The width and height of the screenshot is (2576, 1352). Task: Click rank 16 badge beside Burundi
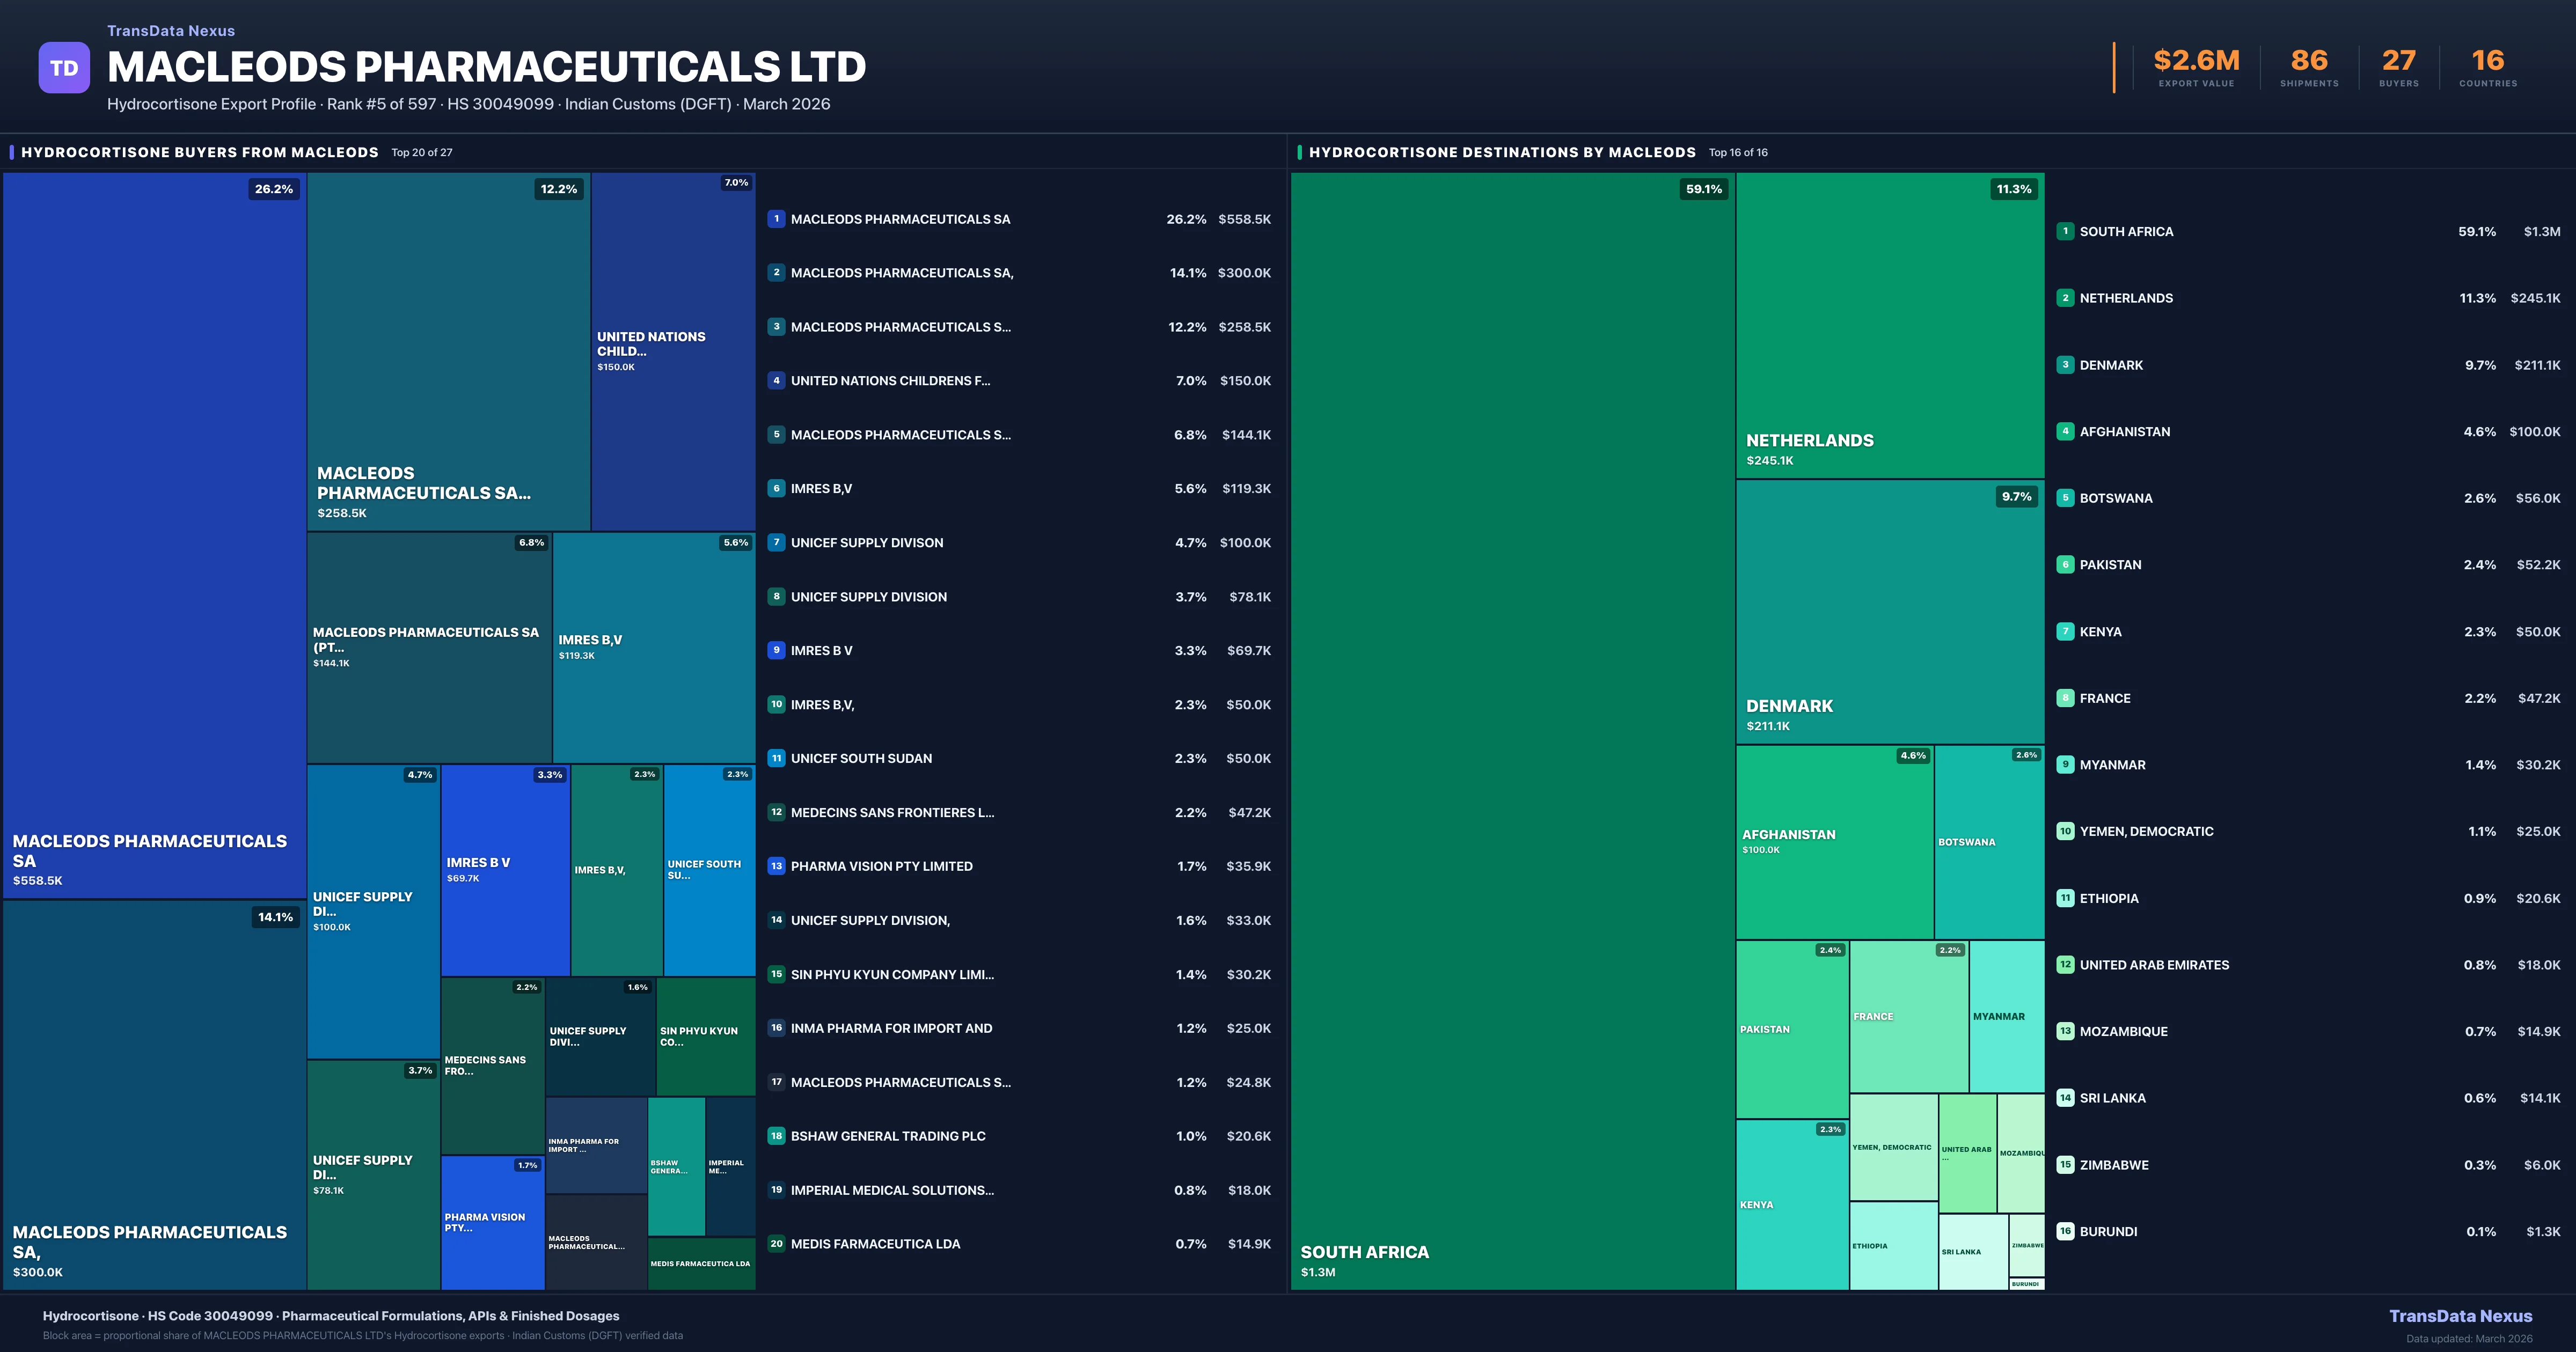2065,1231
